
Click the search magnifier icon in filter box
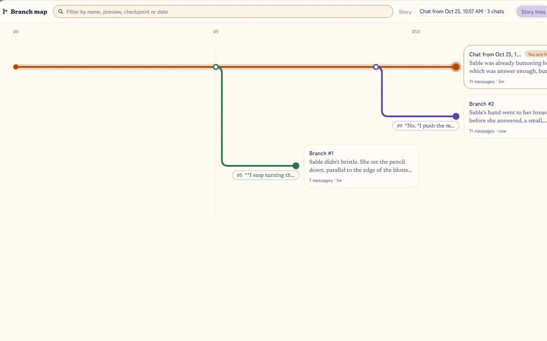pyautogui.click(x=61, y=12)
